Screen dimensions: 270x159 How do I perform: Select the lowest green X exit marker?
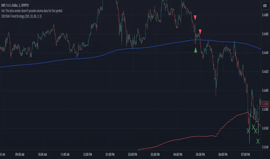tap(258, 141)
